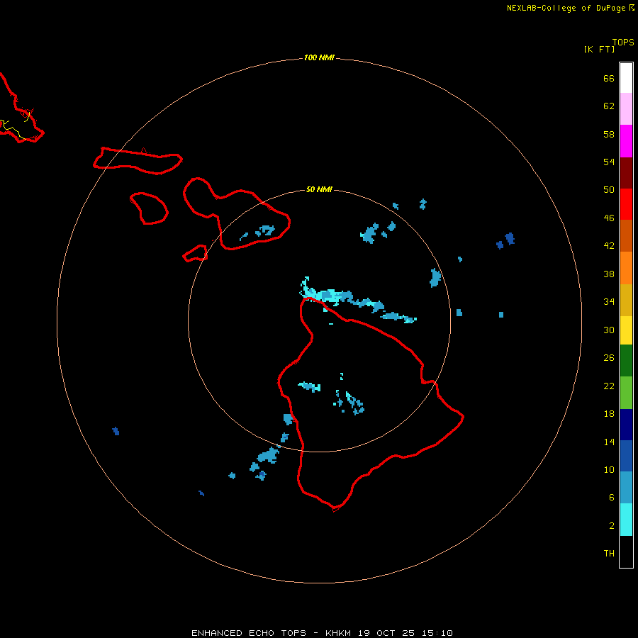Screen dimensions: 638x638
Task: Click the Lanai island outline
Action: pos(150,208)
